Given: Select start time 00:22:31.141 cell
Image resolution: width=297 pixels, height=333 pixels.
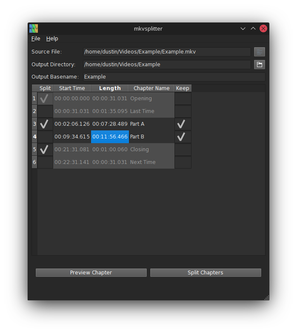Looking at the screenshot, I should (72, 162).
